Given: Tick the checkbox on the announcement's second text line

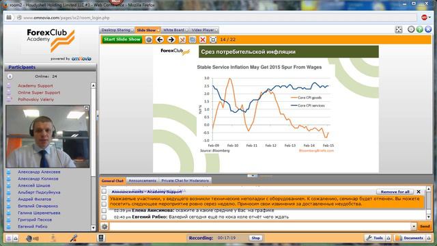Looking at the screenshot, I should [x=104, y=204].
